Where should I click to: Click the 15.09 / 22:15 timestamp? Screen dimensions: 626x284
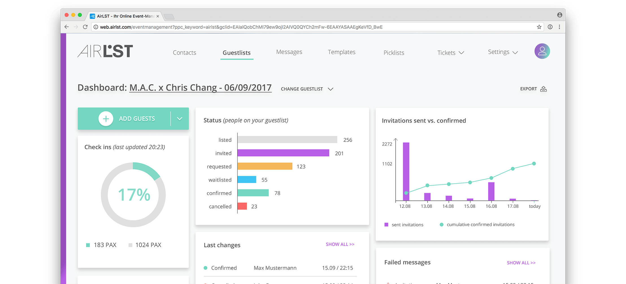[338, 268]
